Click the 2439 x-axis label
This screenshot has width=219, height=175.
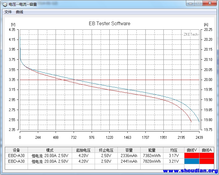pos(199,138)
